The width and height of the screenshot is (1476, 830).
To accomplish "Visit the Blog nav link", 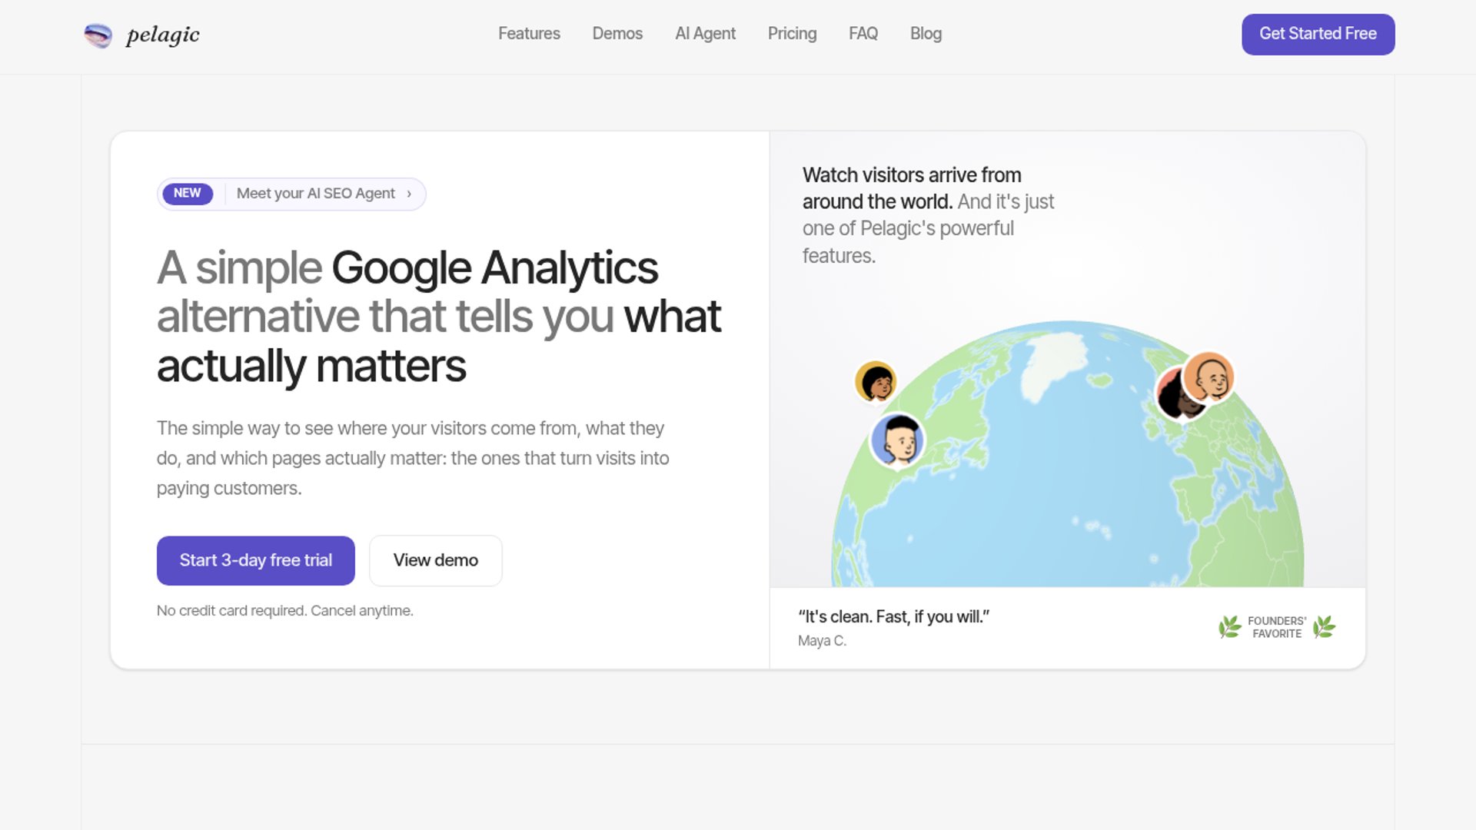I will (x=926, y=34).
